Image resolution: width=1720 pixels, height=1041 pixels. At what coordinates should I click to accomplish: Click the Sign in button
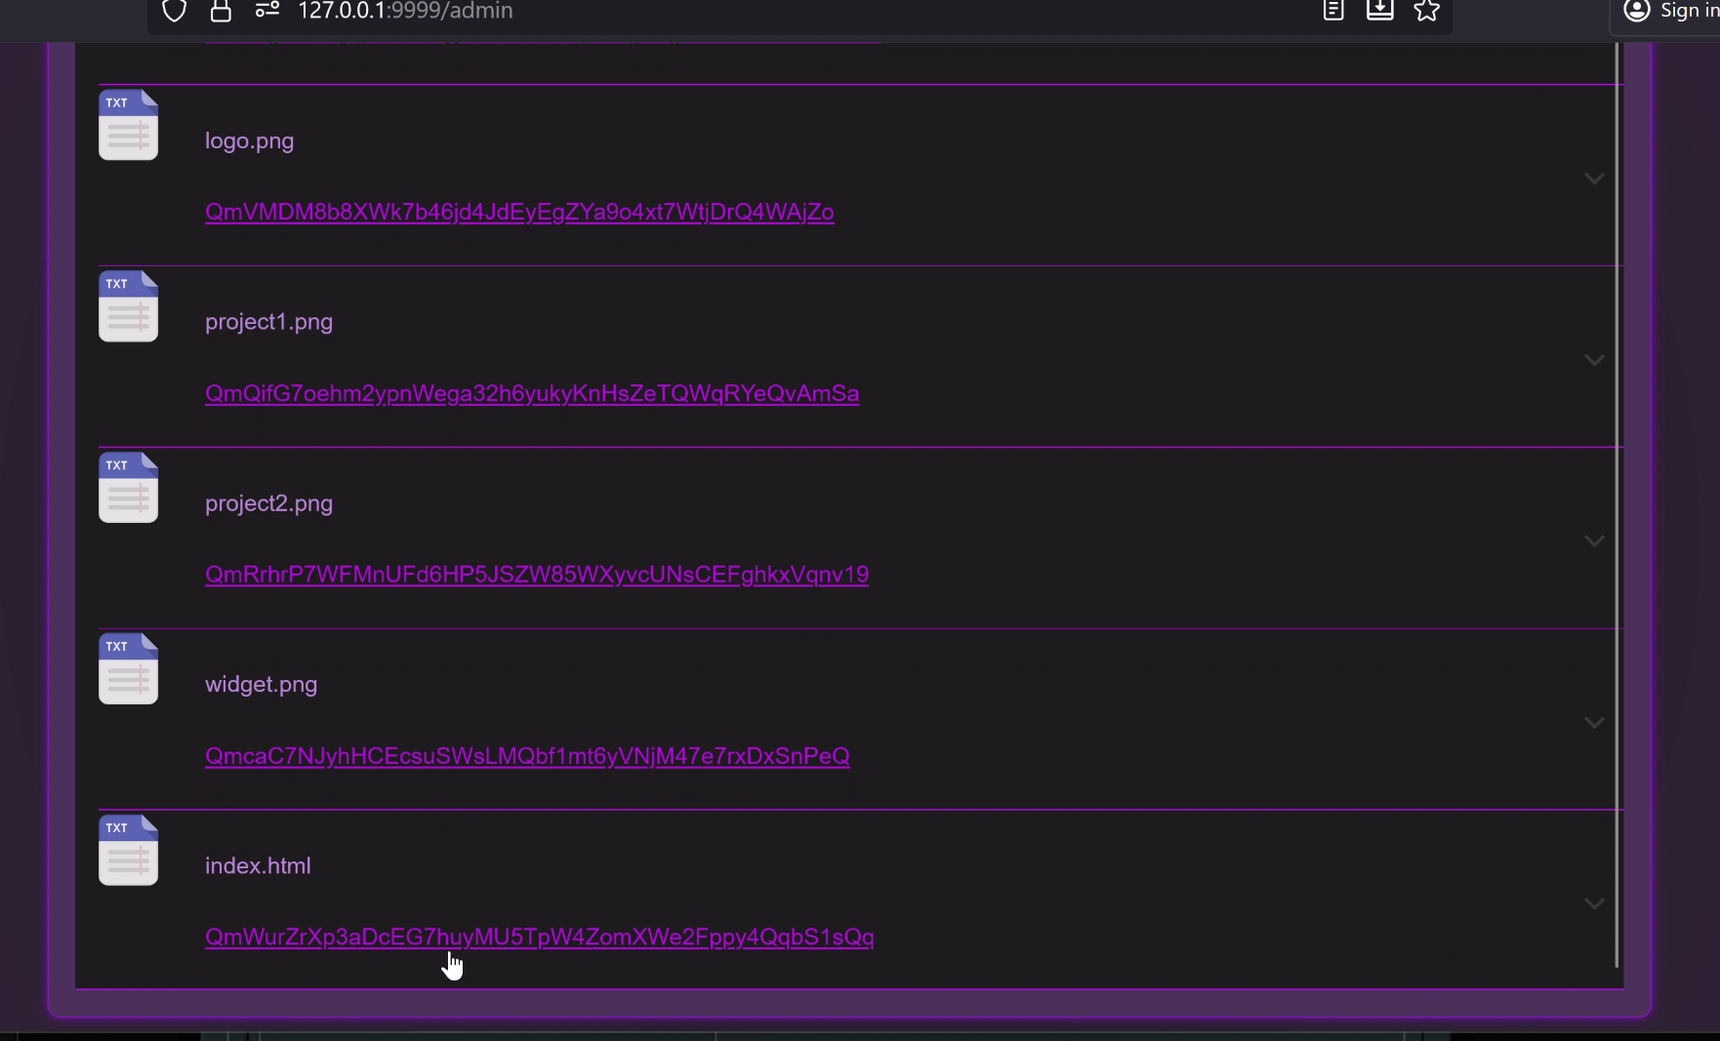pos(1671,11)
